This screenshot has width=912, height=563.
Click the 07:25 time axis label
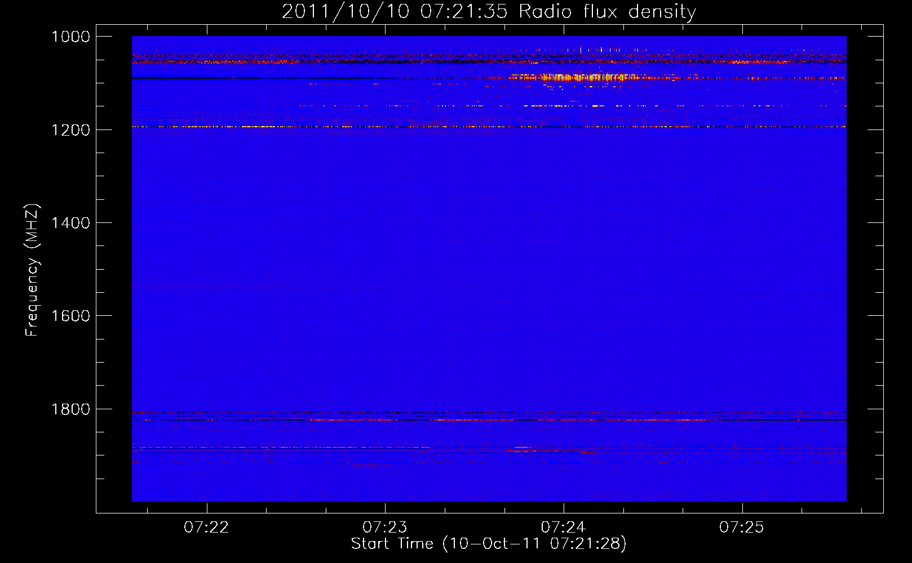[x=742, y=528]
